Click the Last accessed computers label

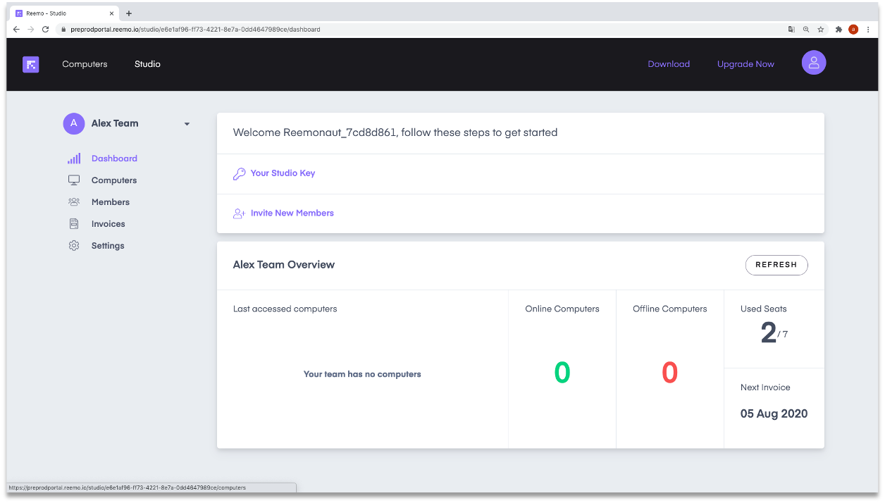(x=285, y=309)
